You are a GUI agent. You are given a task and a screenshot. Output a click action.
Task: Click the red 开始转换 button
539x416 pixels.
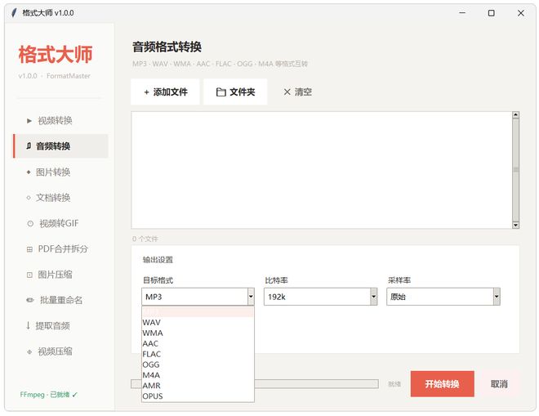[x=442, y=383]
